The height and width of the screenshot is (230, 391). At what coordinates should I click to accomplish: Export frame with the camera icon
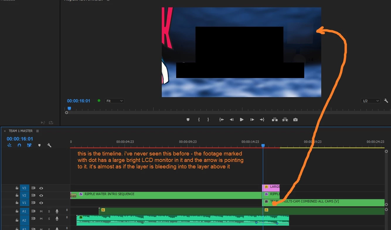[x=295, y=120]
